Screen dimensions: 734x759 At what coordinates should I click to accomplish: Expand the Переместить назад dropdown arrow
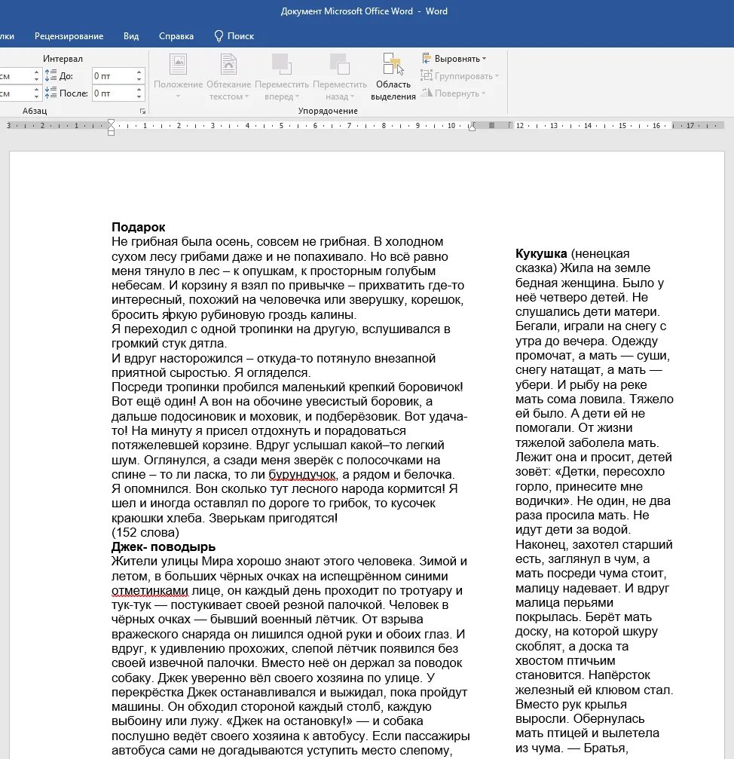pyautogui.click(x=352, y=96)
